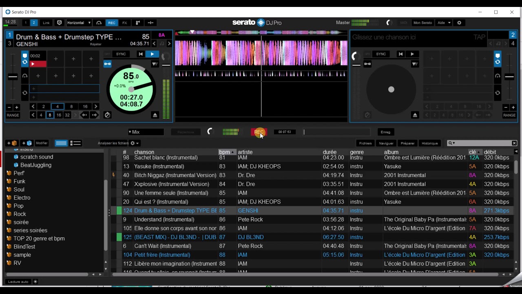The width and height of the screenshot is (522, 294).
Task: Open the Aide help dropdown
Action: (x=444, y=23)
